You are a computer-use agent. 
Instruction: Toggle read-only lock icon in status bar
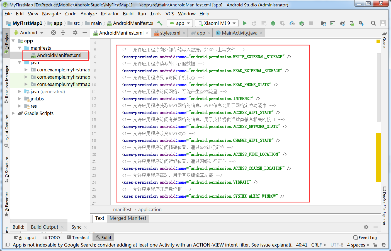tap(375, 245)
